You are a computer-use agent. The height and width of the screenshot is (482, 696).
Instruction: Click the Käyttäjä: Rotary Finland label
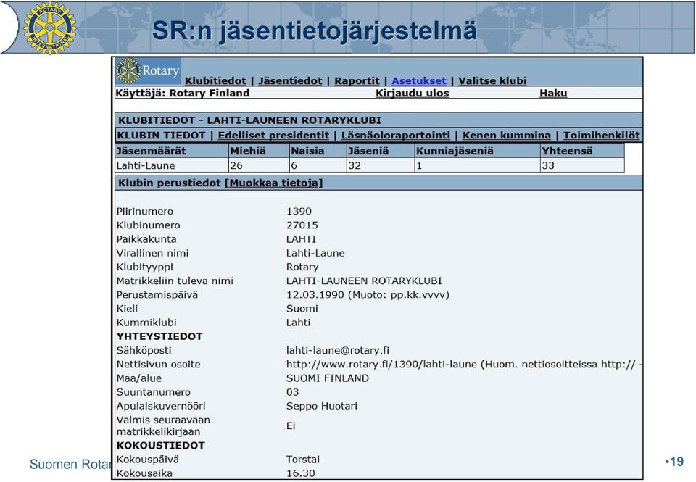click(182, 94)
